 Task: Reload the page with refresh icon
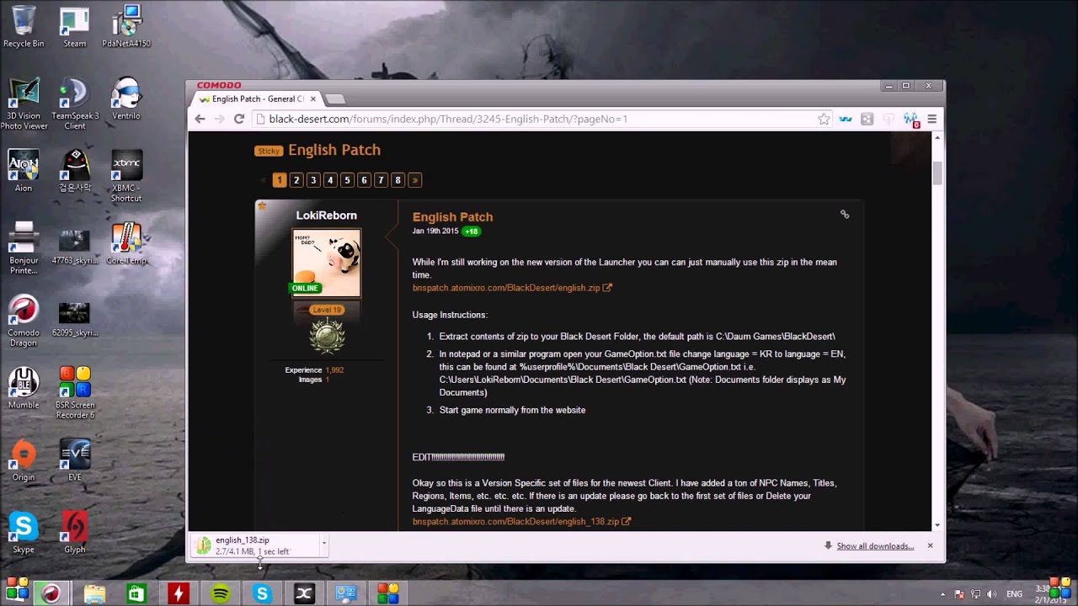239,119
